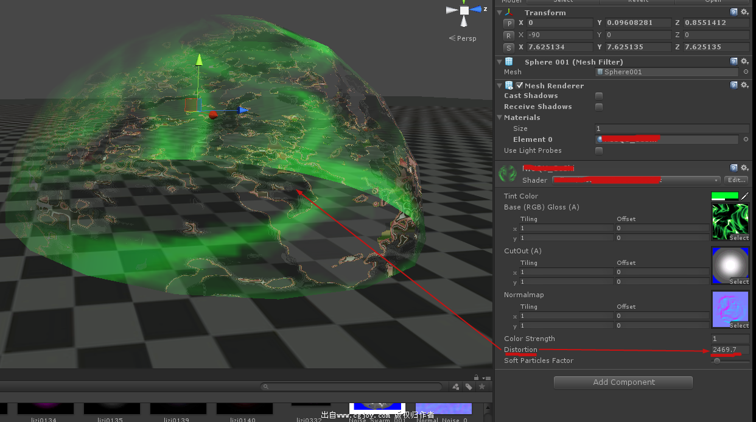Click the lizi0134 asset thumbnail

coord(46,408)
